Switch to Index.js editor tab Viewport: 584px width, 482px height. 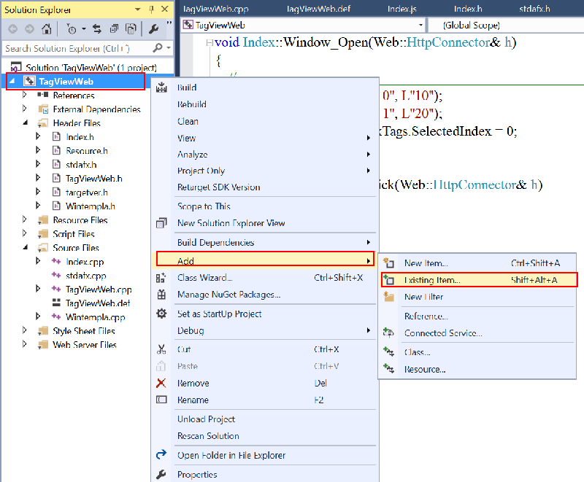402,9
